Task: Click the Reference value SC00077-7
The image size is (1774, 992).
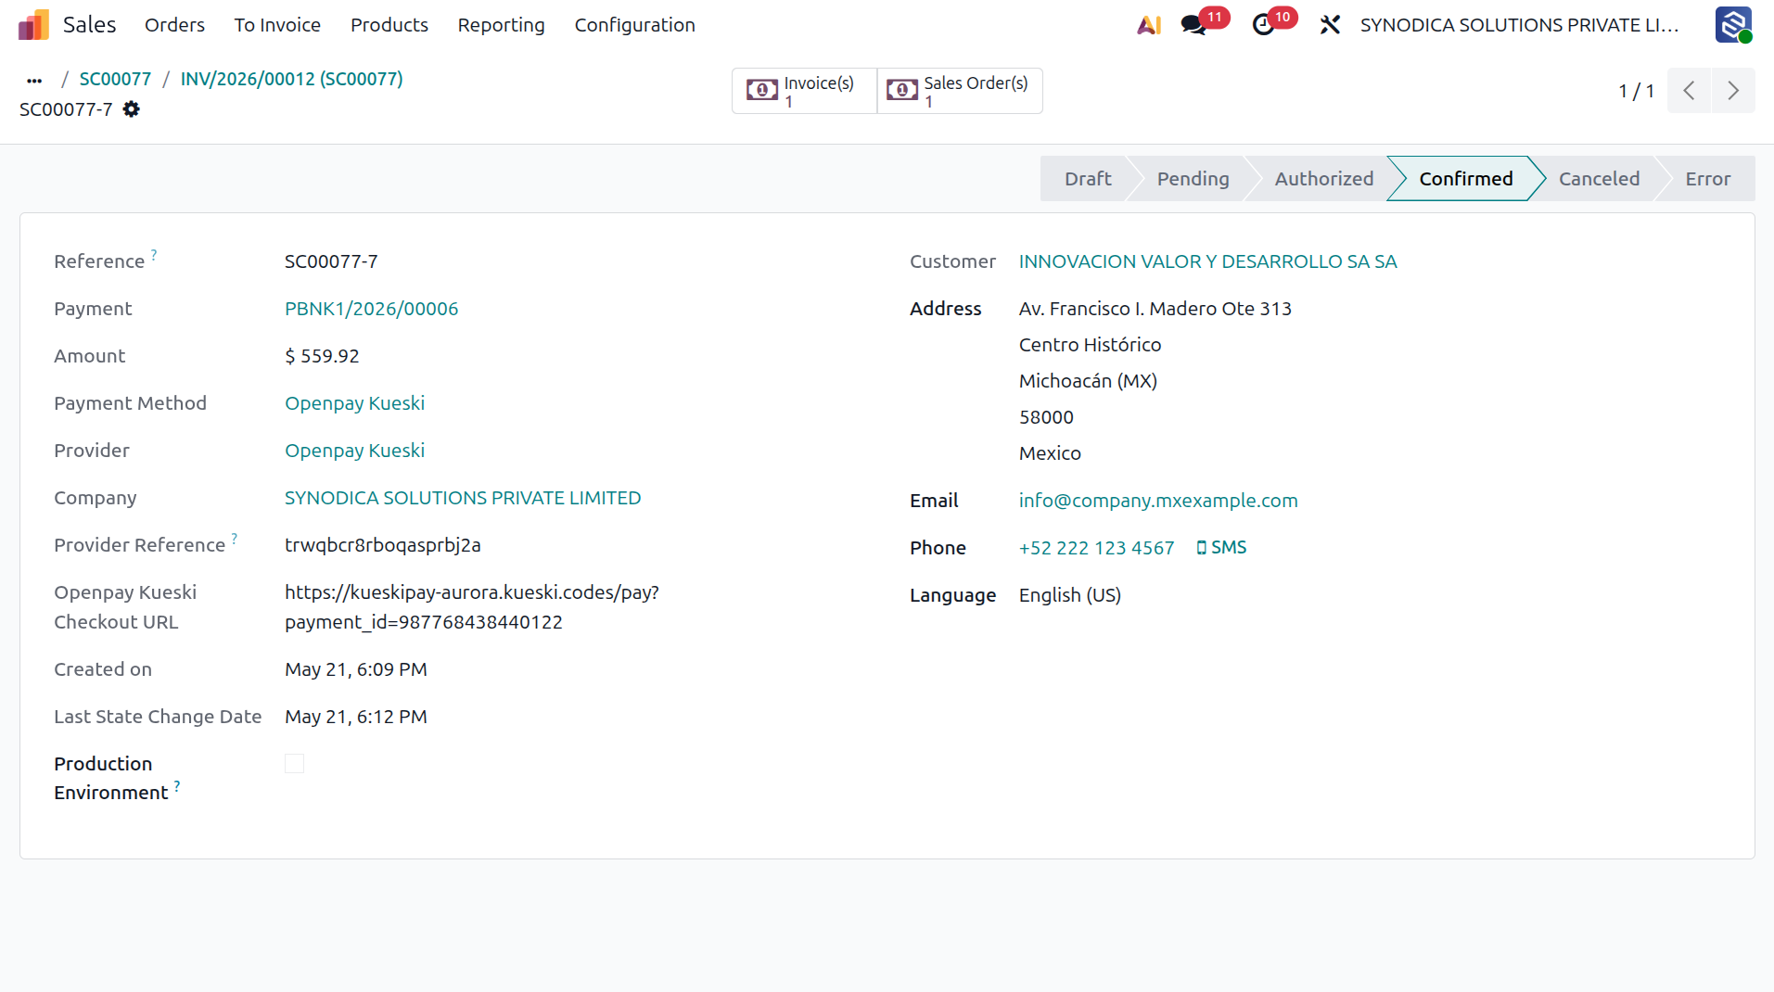Action: (x=331, y=261)
